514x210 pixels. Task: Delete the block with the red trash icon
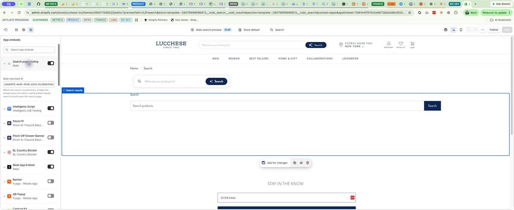tap(307, 163)
